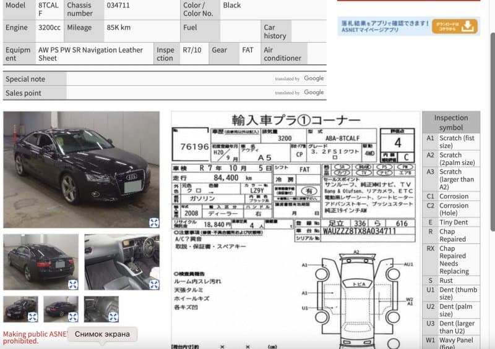Click the U3 Dent larger than U2 row
The width and height of the screenshot is (495, 349).
[x=451, y=327]
